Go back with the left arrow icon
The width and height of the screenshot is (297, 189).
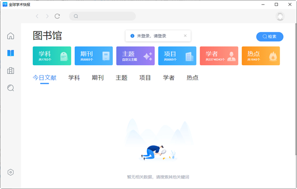click(x=37, y=16)
